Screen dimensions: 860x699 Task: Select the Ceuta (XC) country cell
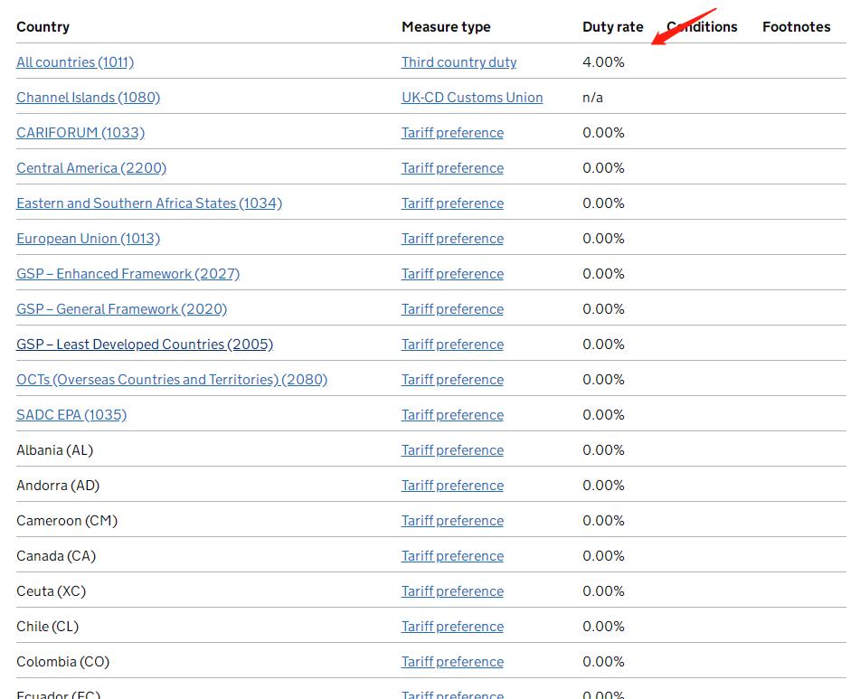click(51, 591)
